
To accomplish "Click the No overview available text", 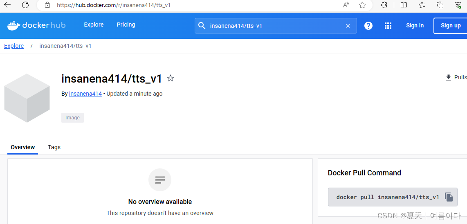I will click(160, 202).
